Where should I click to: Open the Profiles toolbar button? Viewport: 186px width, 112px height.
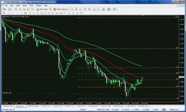point(10,9)
